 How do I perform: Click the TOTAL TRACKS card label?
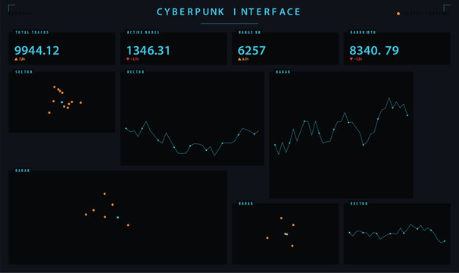click(x=32, y=33)
